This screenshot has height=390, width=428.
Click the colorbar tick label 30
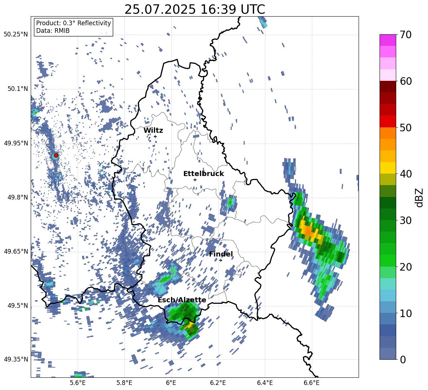pyautogui.click(x=406, y=220)
